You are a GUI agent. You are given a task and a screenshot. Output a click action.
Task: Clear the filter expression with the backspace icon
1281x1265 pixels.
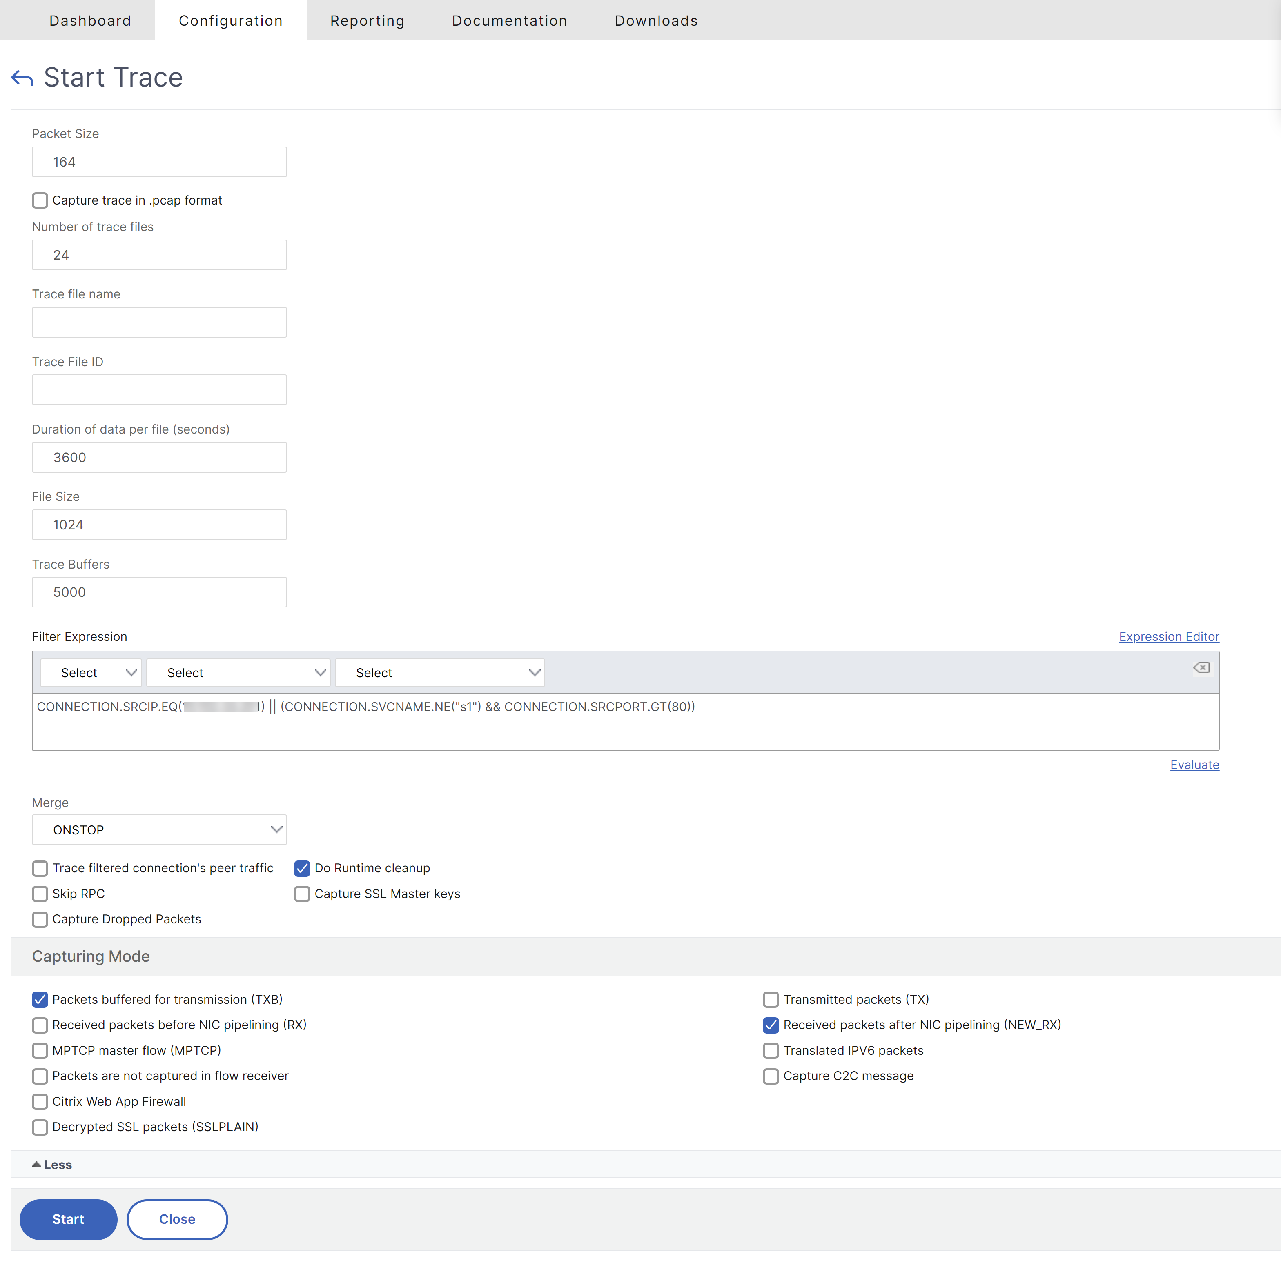1201,667
